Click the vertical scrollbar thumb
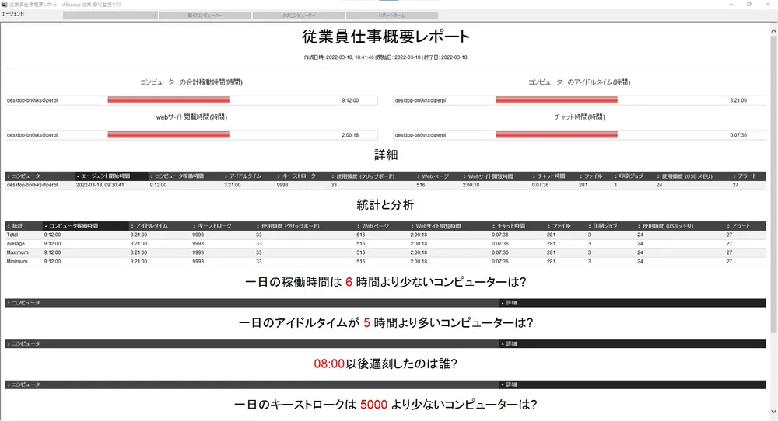 773,183
